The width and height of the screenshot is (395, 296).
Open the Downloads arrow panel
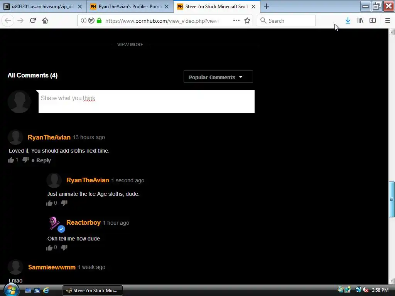click(x=348, y=21)
